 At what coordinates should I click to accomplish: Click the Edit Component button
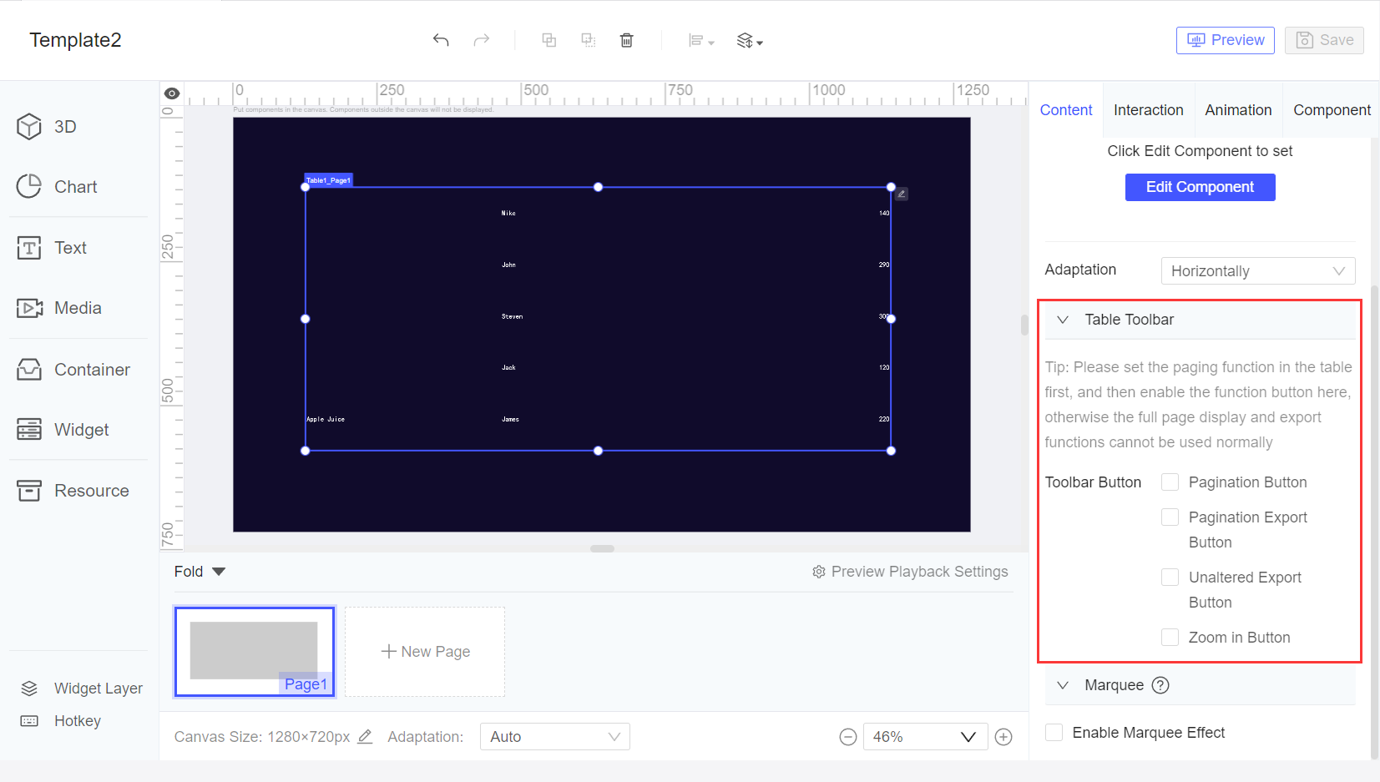[x=1200, y=187]
